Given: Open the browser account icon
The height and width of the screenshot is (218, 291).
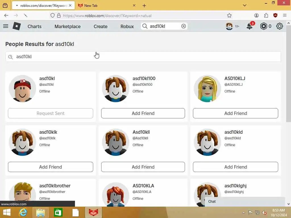Looking at the screenshot, I should 256,15.
